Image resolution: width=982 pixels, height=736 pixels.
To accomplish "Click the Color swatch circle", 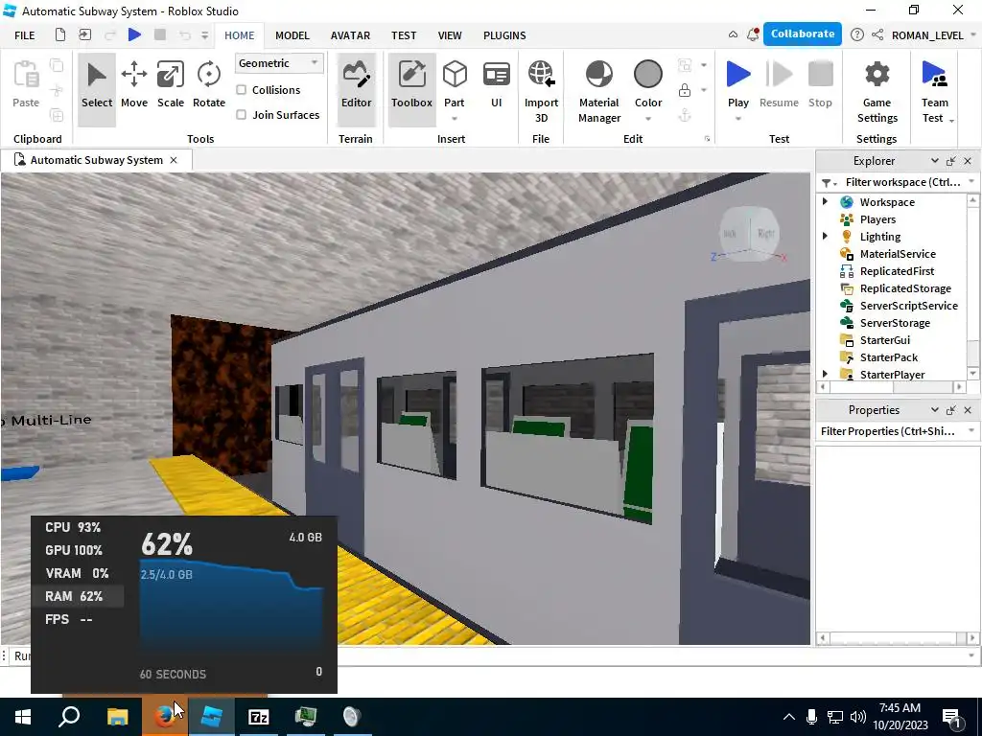I will (647, 75).
